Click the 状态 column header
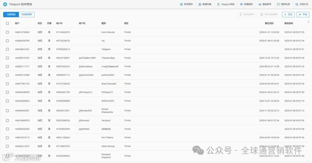This screenshot has width=312, height=163. (x=40, y=23)
